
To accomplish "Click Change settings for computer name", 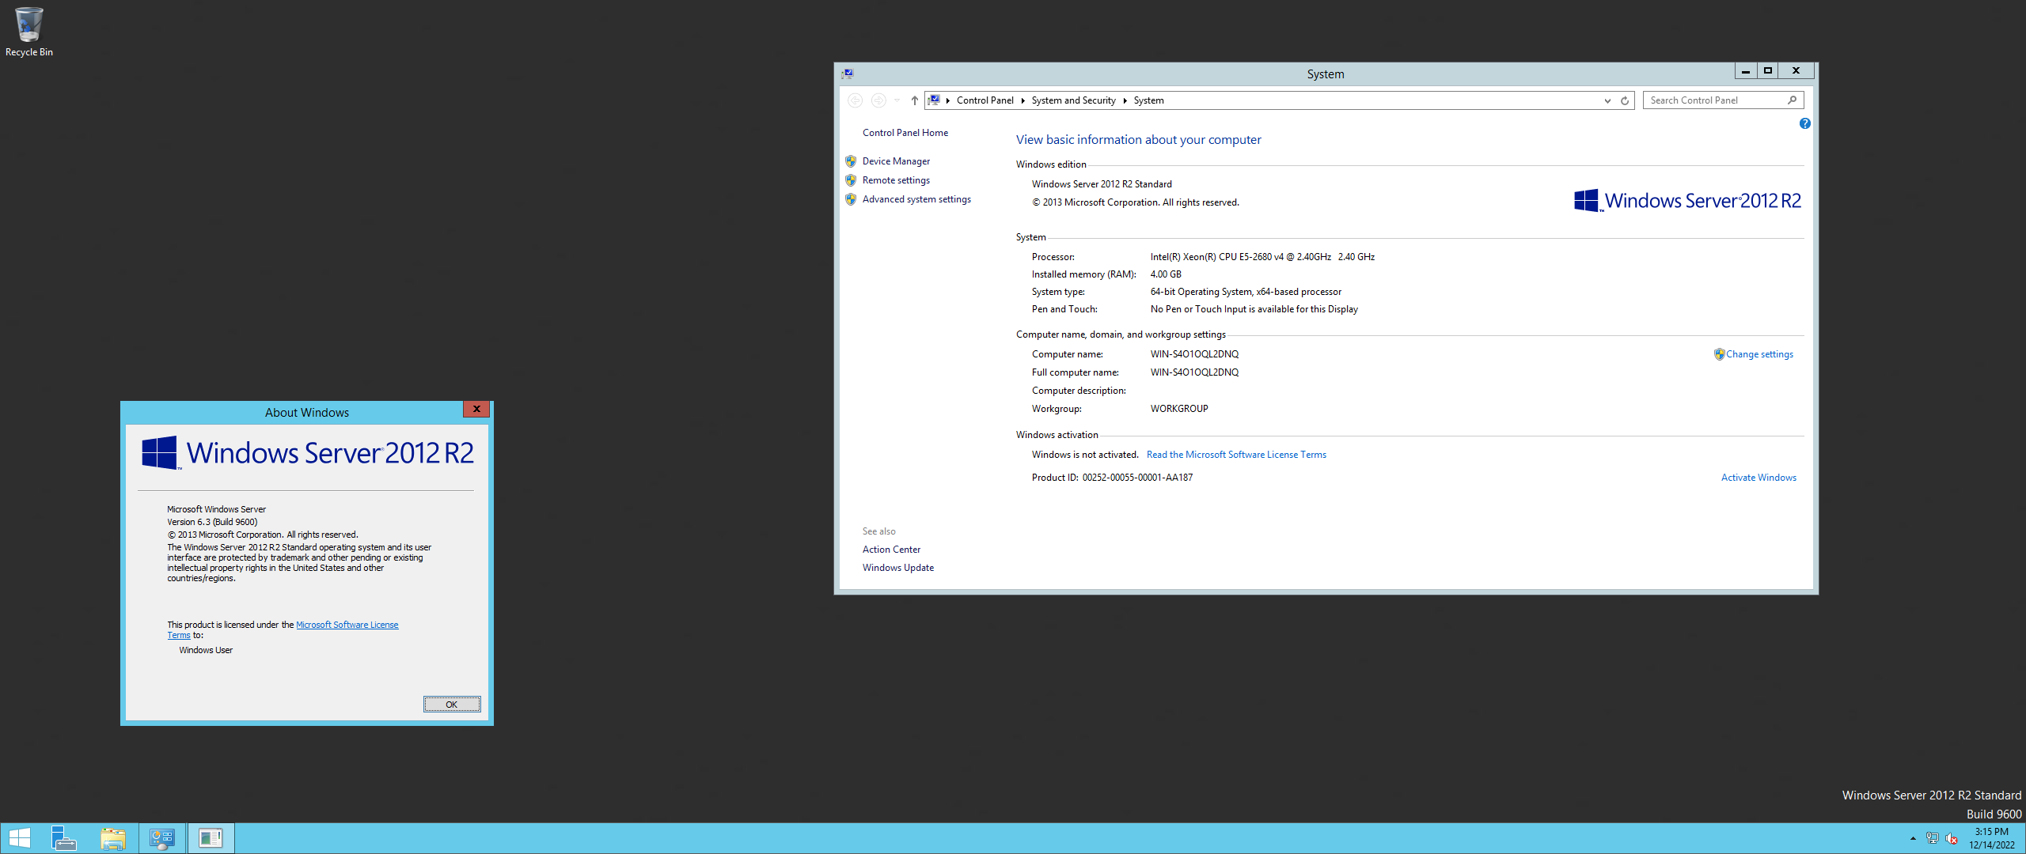I will coord(1759,354).
